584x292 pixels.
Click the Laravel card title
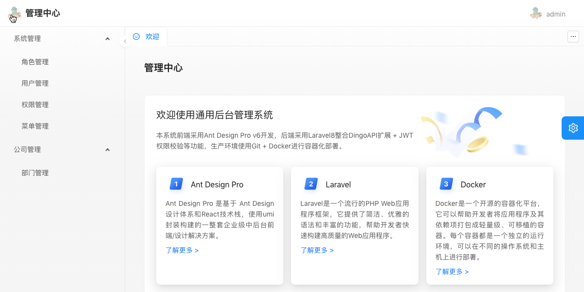[x=338, y=184]
